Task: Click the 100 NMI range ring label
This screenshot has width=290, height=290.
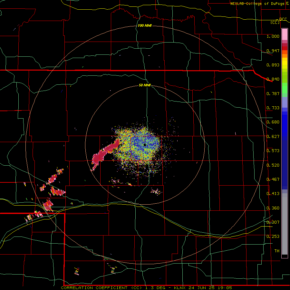Action: (x=145, y=25)
